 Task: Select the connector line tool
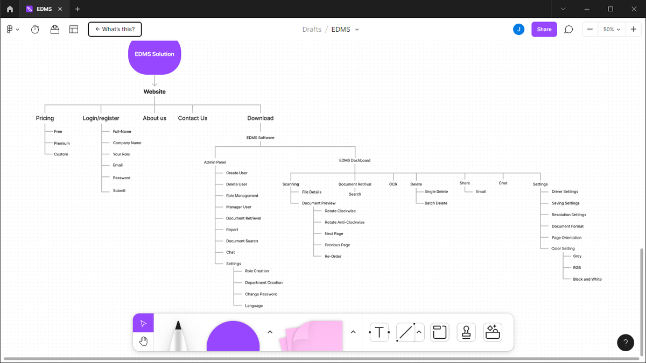click(405, 332)
